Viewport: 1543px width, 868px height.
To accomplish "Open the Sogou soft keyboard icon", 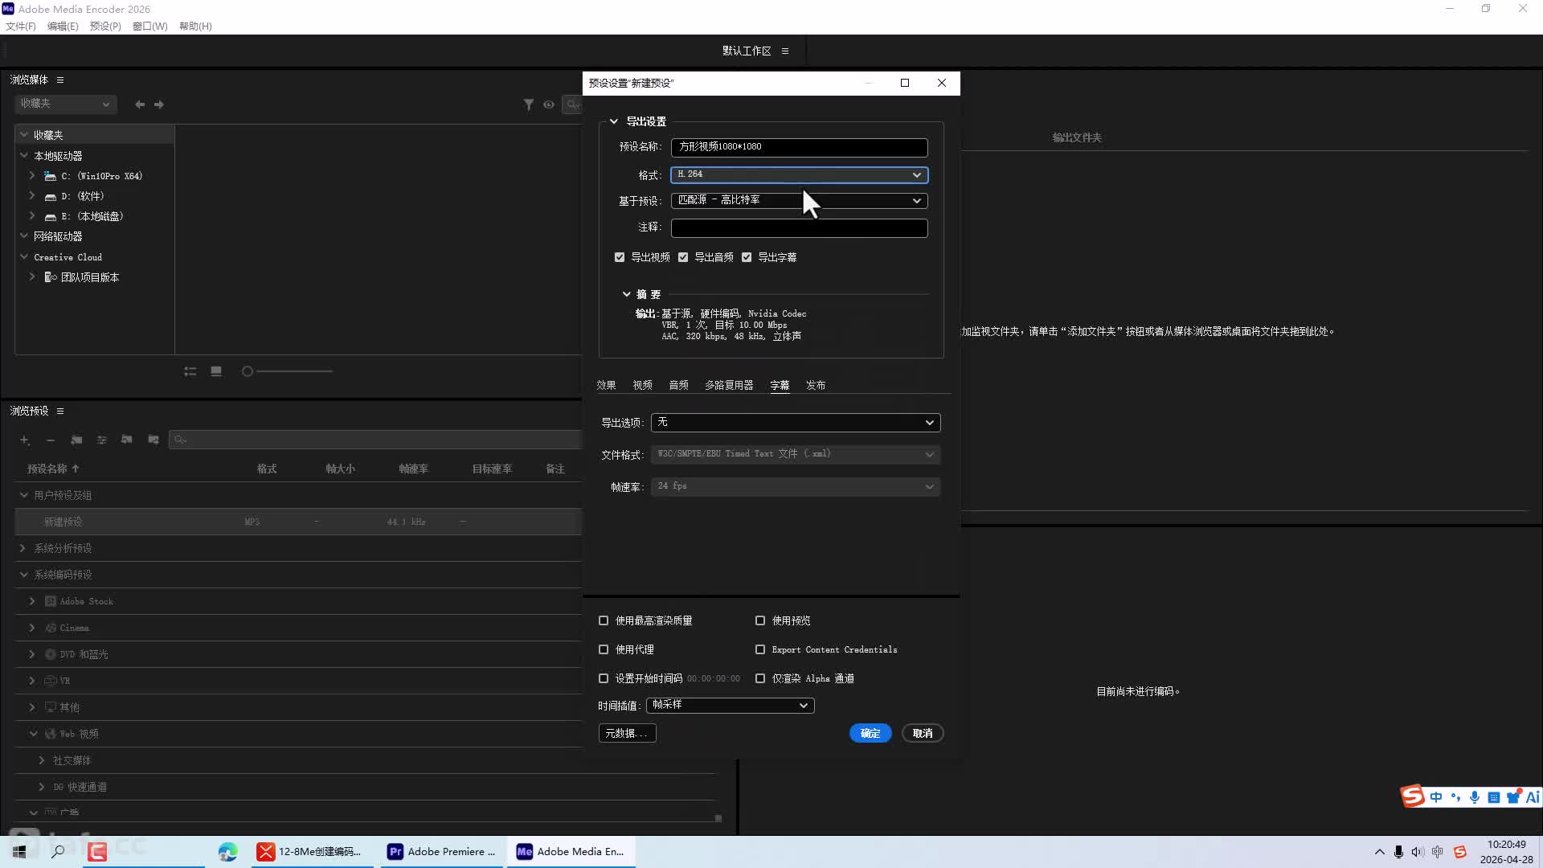I will pyautogui.click(x=1494, y=797).
